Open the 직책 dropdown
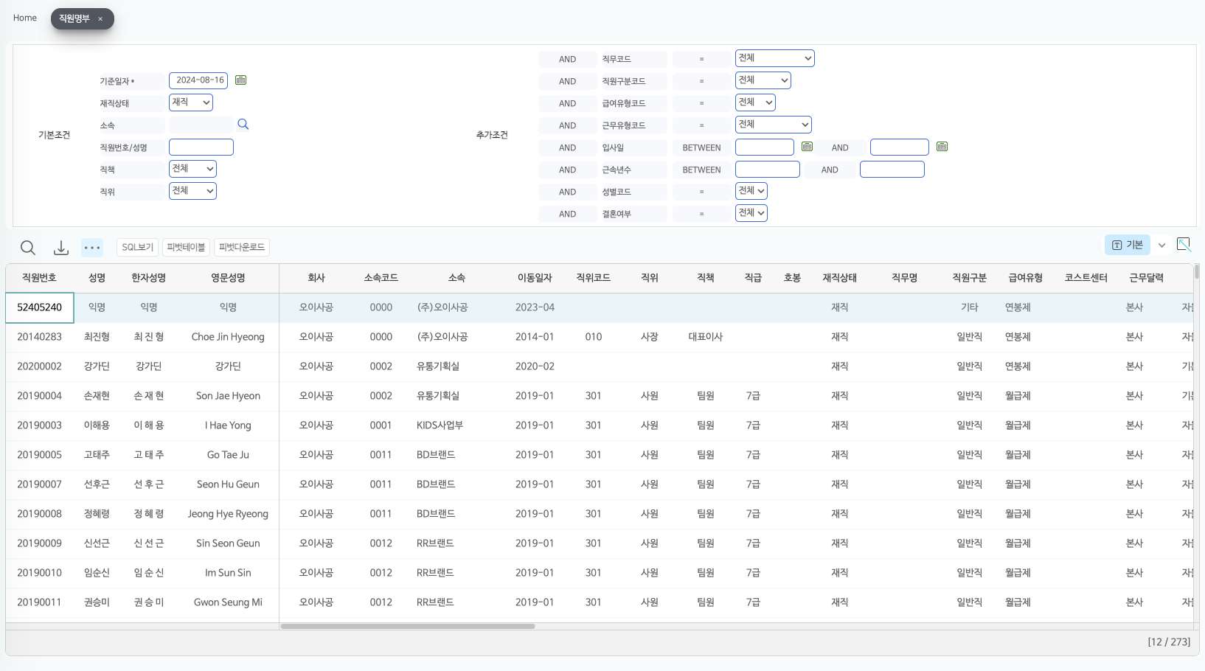The width and height of the screenshot is (1205, 671). 192,169
